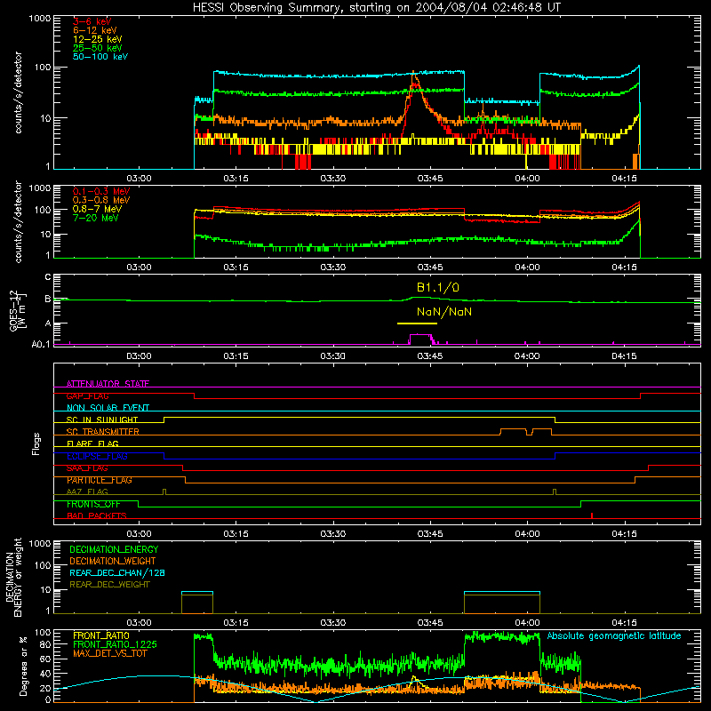This screenshot has height=711, width=711.
Task: Click the 0.1-0.3 MeV legend label
Action: [x=100, y=191]
